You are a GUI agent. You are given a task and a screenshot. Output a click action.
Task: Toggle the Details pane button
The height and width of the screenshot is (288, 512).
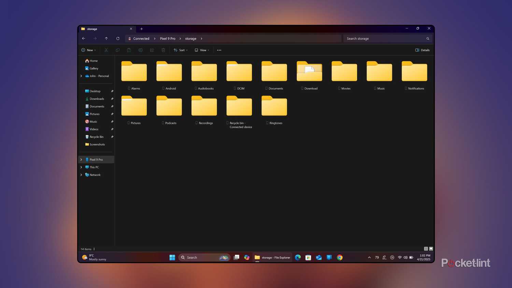click(x=423, y=50)
